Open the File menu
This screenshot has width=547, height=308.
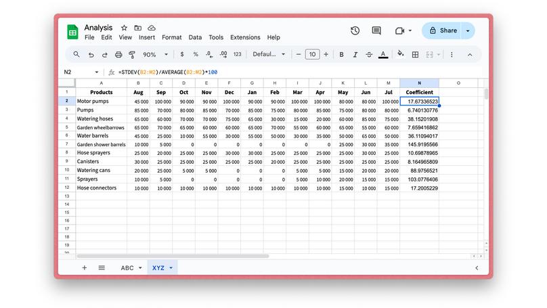pos(89,37)
